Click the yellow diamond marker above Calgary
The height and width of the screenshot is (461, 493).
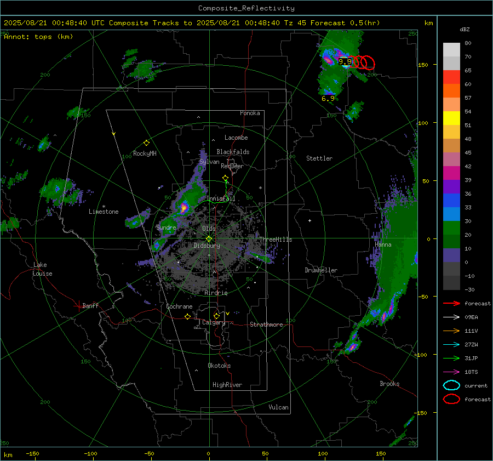[216, 316]
